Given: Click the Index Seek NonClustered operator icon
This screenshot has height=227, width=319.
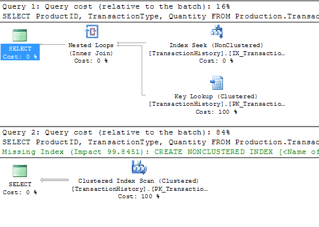Looking at the screenshot, I should pos(217,32).
